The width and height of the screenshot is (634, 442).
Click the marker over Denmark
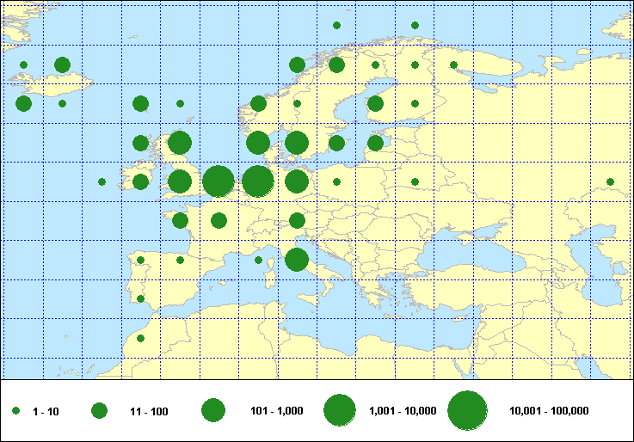pos(258,143)
